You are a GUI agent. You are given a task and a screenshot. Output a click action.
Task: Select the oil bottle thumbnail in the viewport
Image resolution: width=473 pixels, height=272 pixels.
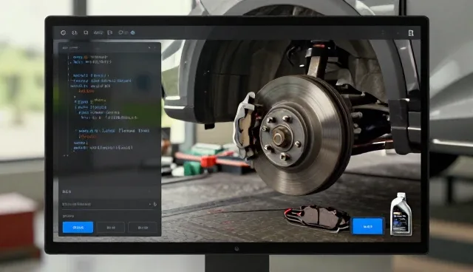pyautogui.click(x=401, y=214)
